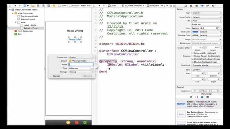Screen dimensions: 230x129
Task: Open the Quick Help inspector tab
Action: pos(191,6)
